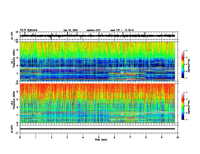Click the "station=OUJ" label

click(93, 30)
